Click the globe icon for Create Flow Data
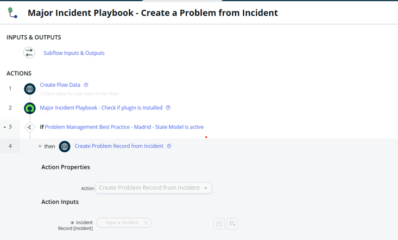The height and width of the screenshot is (240, 398). pos(30,89)
